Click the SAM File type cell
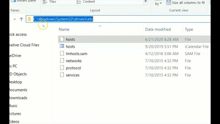Viewport: 220px width, 124px height. tap(192, 54)
